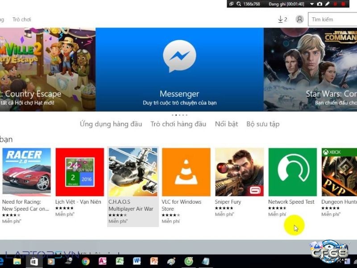Activate the recorder pencil drawing tool
The width and height of the screenshot is (357, 268).
(328, 4)
